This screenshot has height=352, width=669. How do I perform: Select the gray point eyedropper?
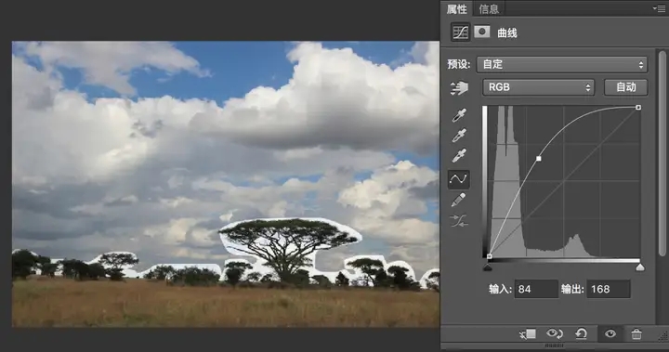(459, 136)
